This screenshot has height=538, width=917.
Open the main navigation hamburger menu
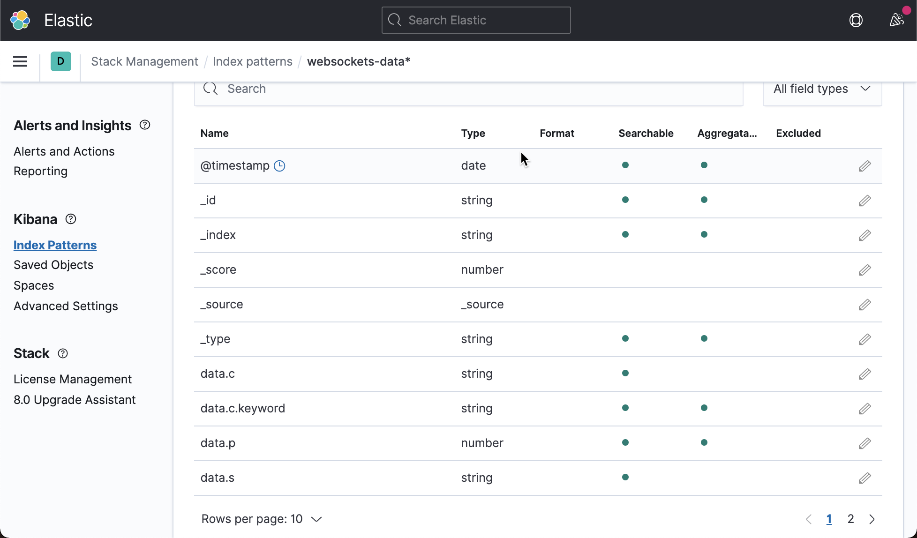20,61
